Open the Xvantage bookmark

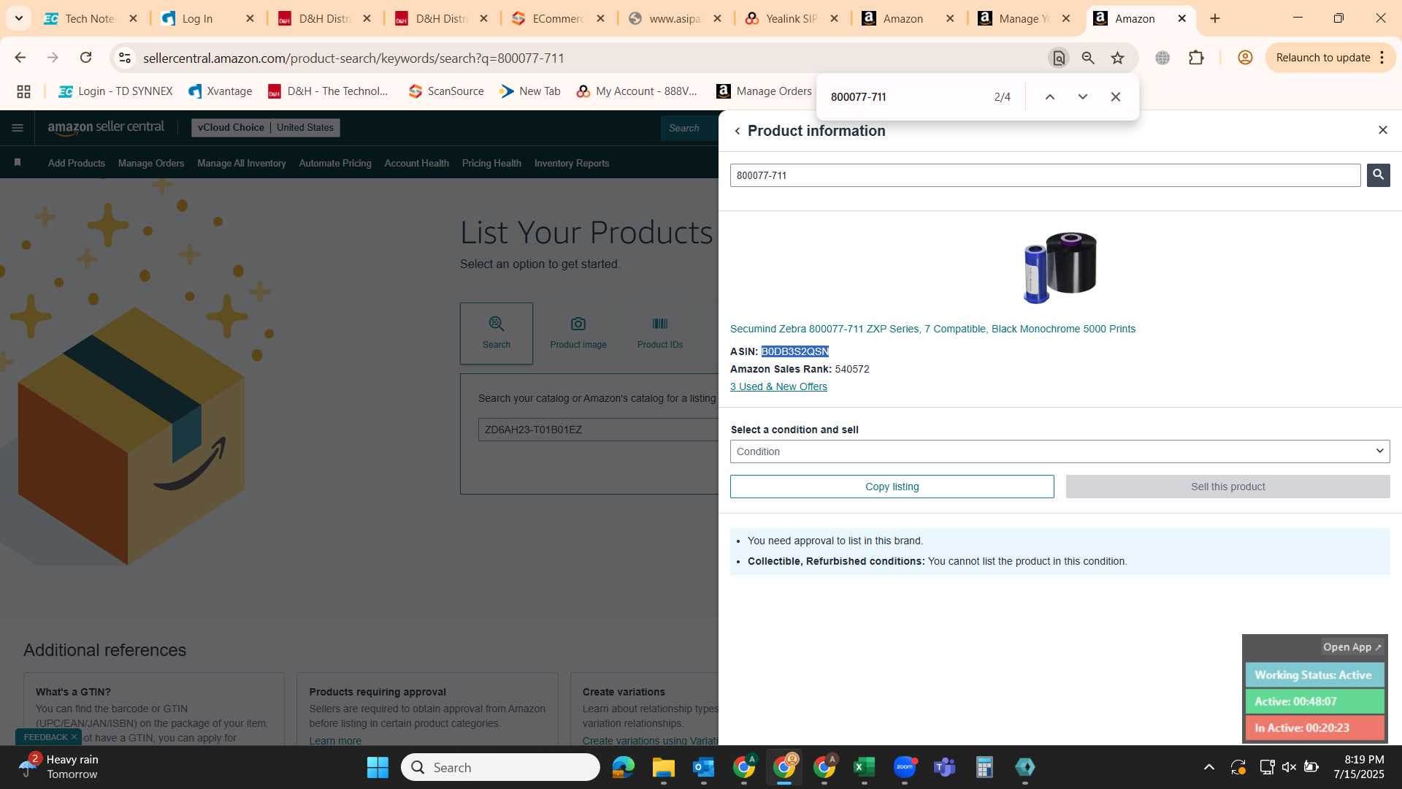coord(220,91)
